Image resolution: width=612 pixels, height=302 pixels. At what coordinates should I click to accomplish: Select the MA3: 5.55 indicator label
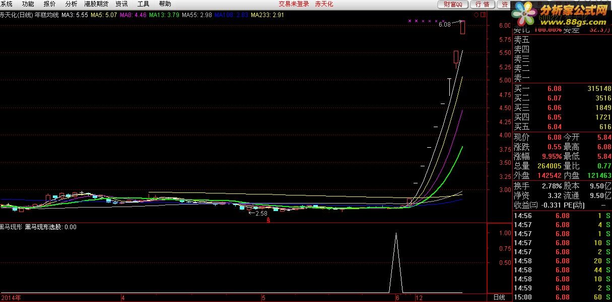pyautogui.click(x=74, y=15)
